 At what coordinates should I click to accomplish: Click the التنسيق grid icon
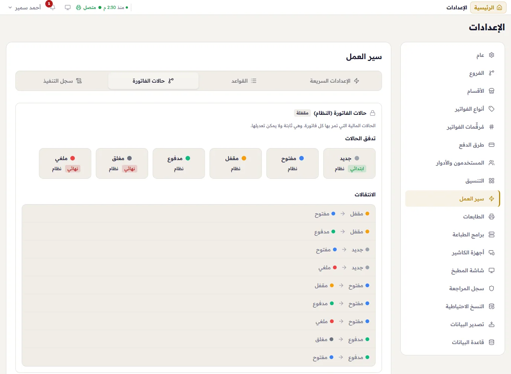tap(492, 181)
